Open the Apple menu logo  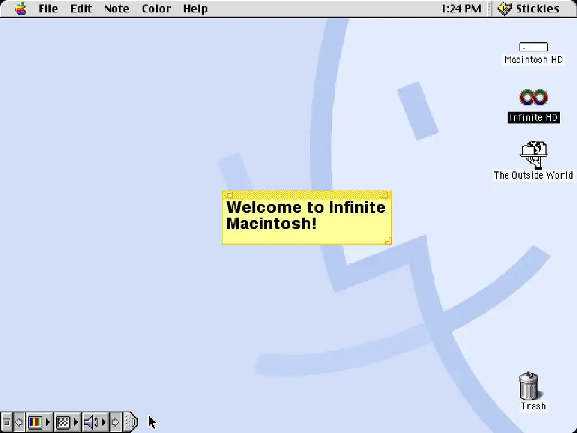21,8
